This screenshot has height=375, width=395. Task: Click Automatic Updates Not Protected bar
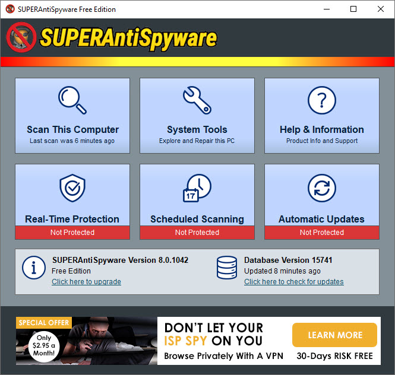point(322,233)
